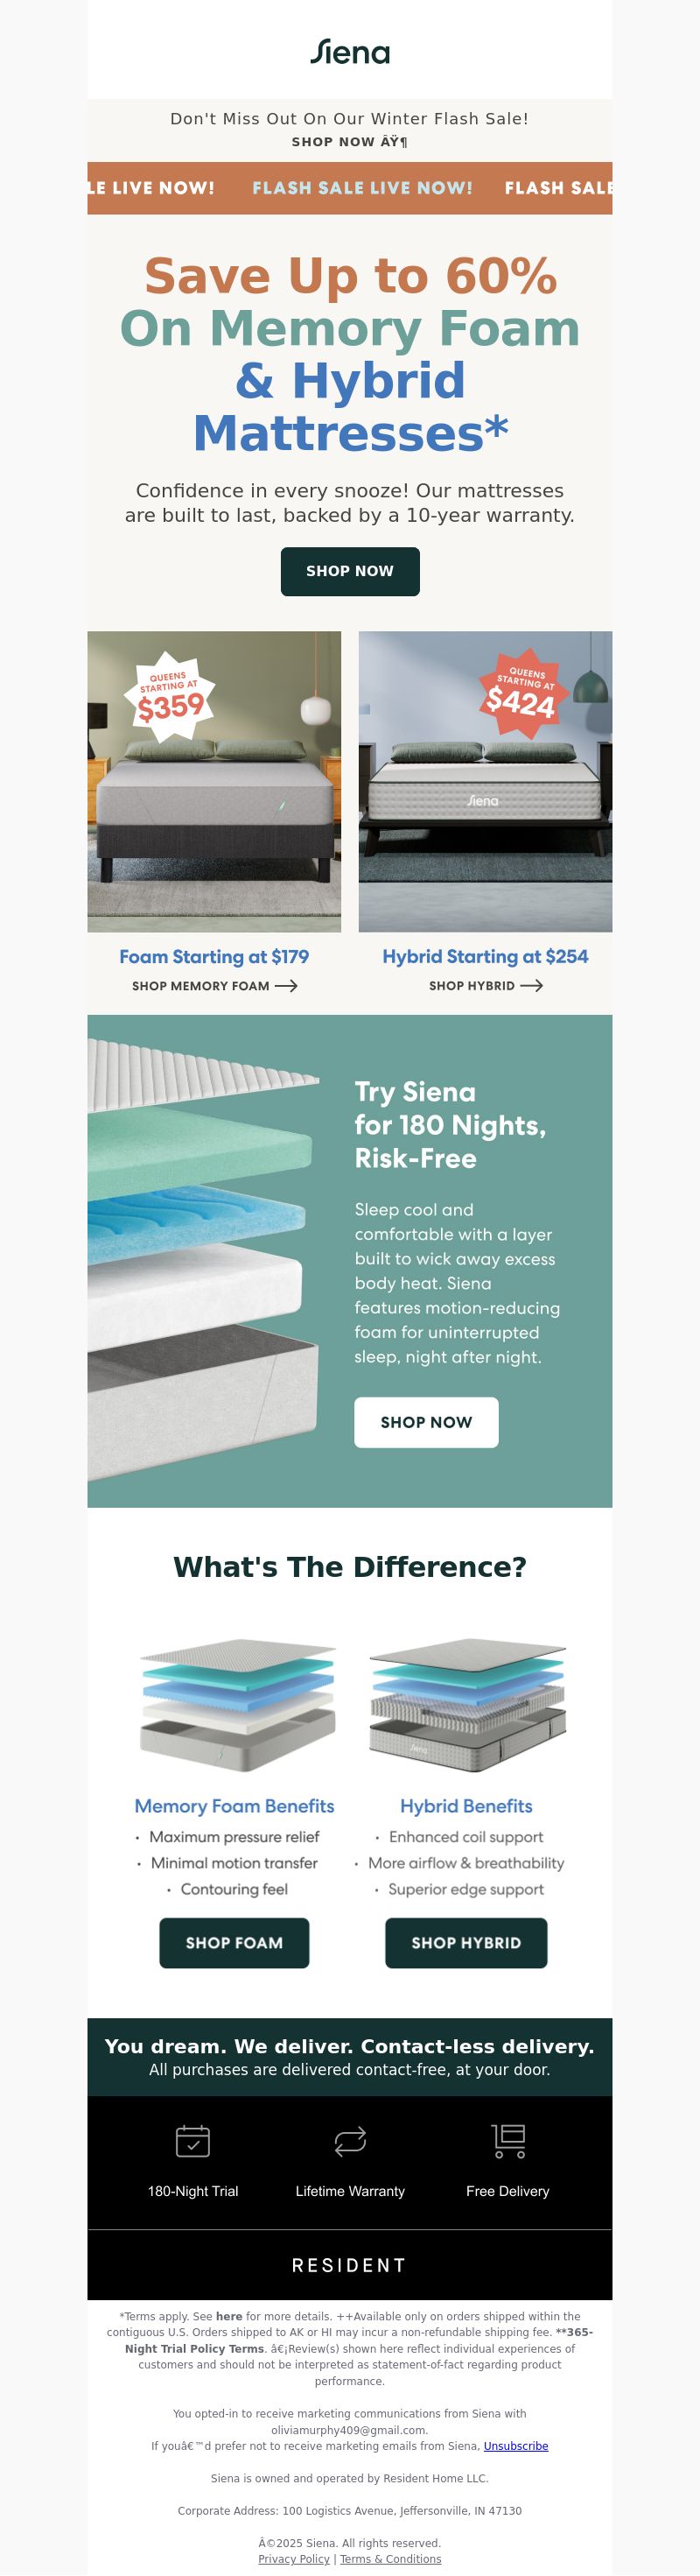Click the Lifetime Warranty arrows icon

pyautogui.click(x=350, y=2141)
